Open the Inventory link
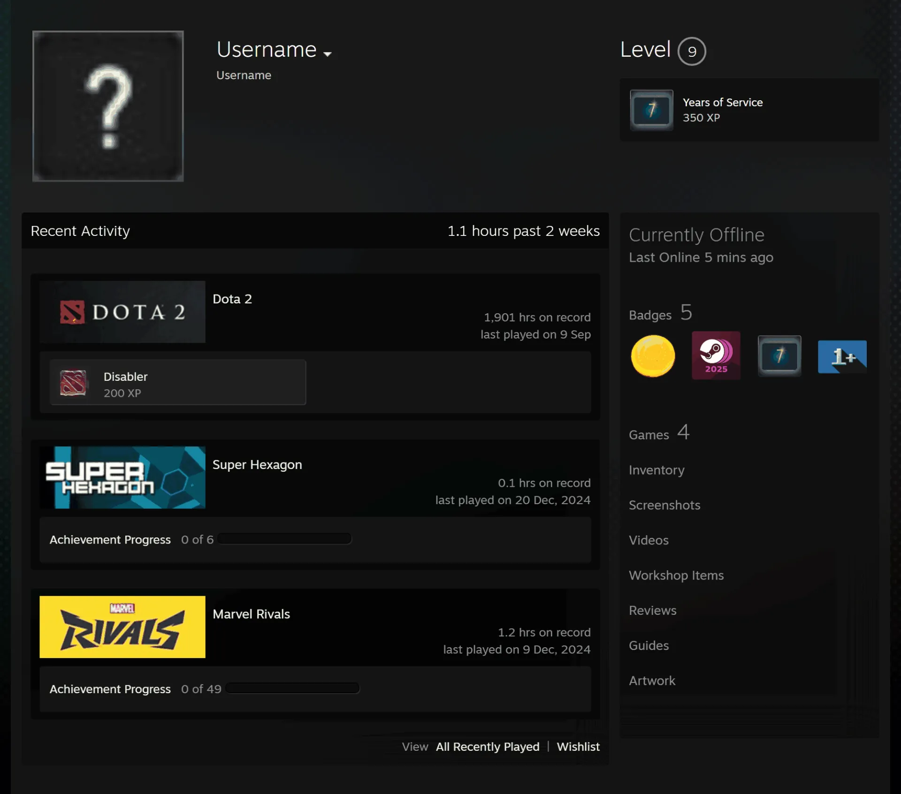This screenshot has height=794, width=901. click(x=657, y=470)
